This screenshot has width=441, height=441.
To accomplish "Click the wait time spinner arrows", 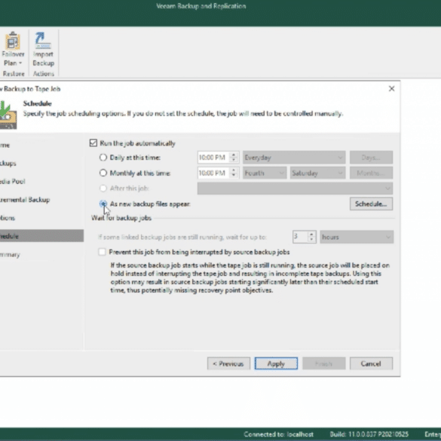I will coord(311,237).
